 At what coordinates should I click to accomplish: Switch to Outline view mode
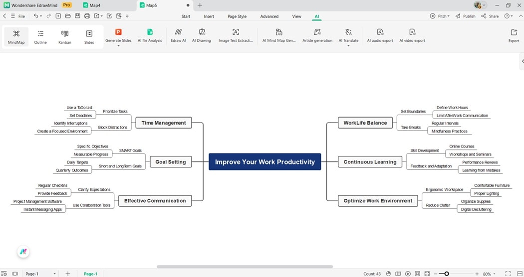point(40,37)
